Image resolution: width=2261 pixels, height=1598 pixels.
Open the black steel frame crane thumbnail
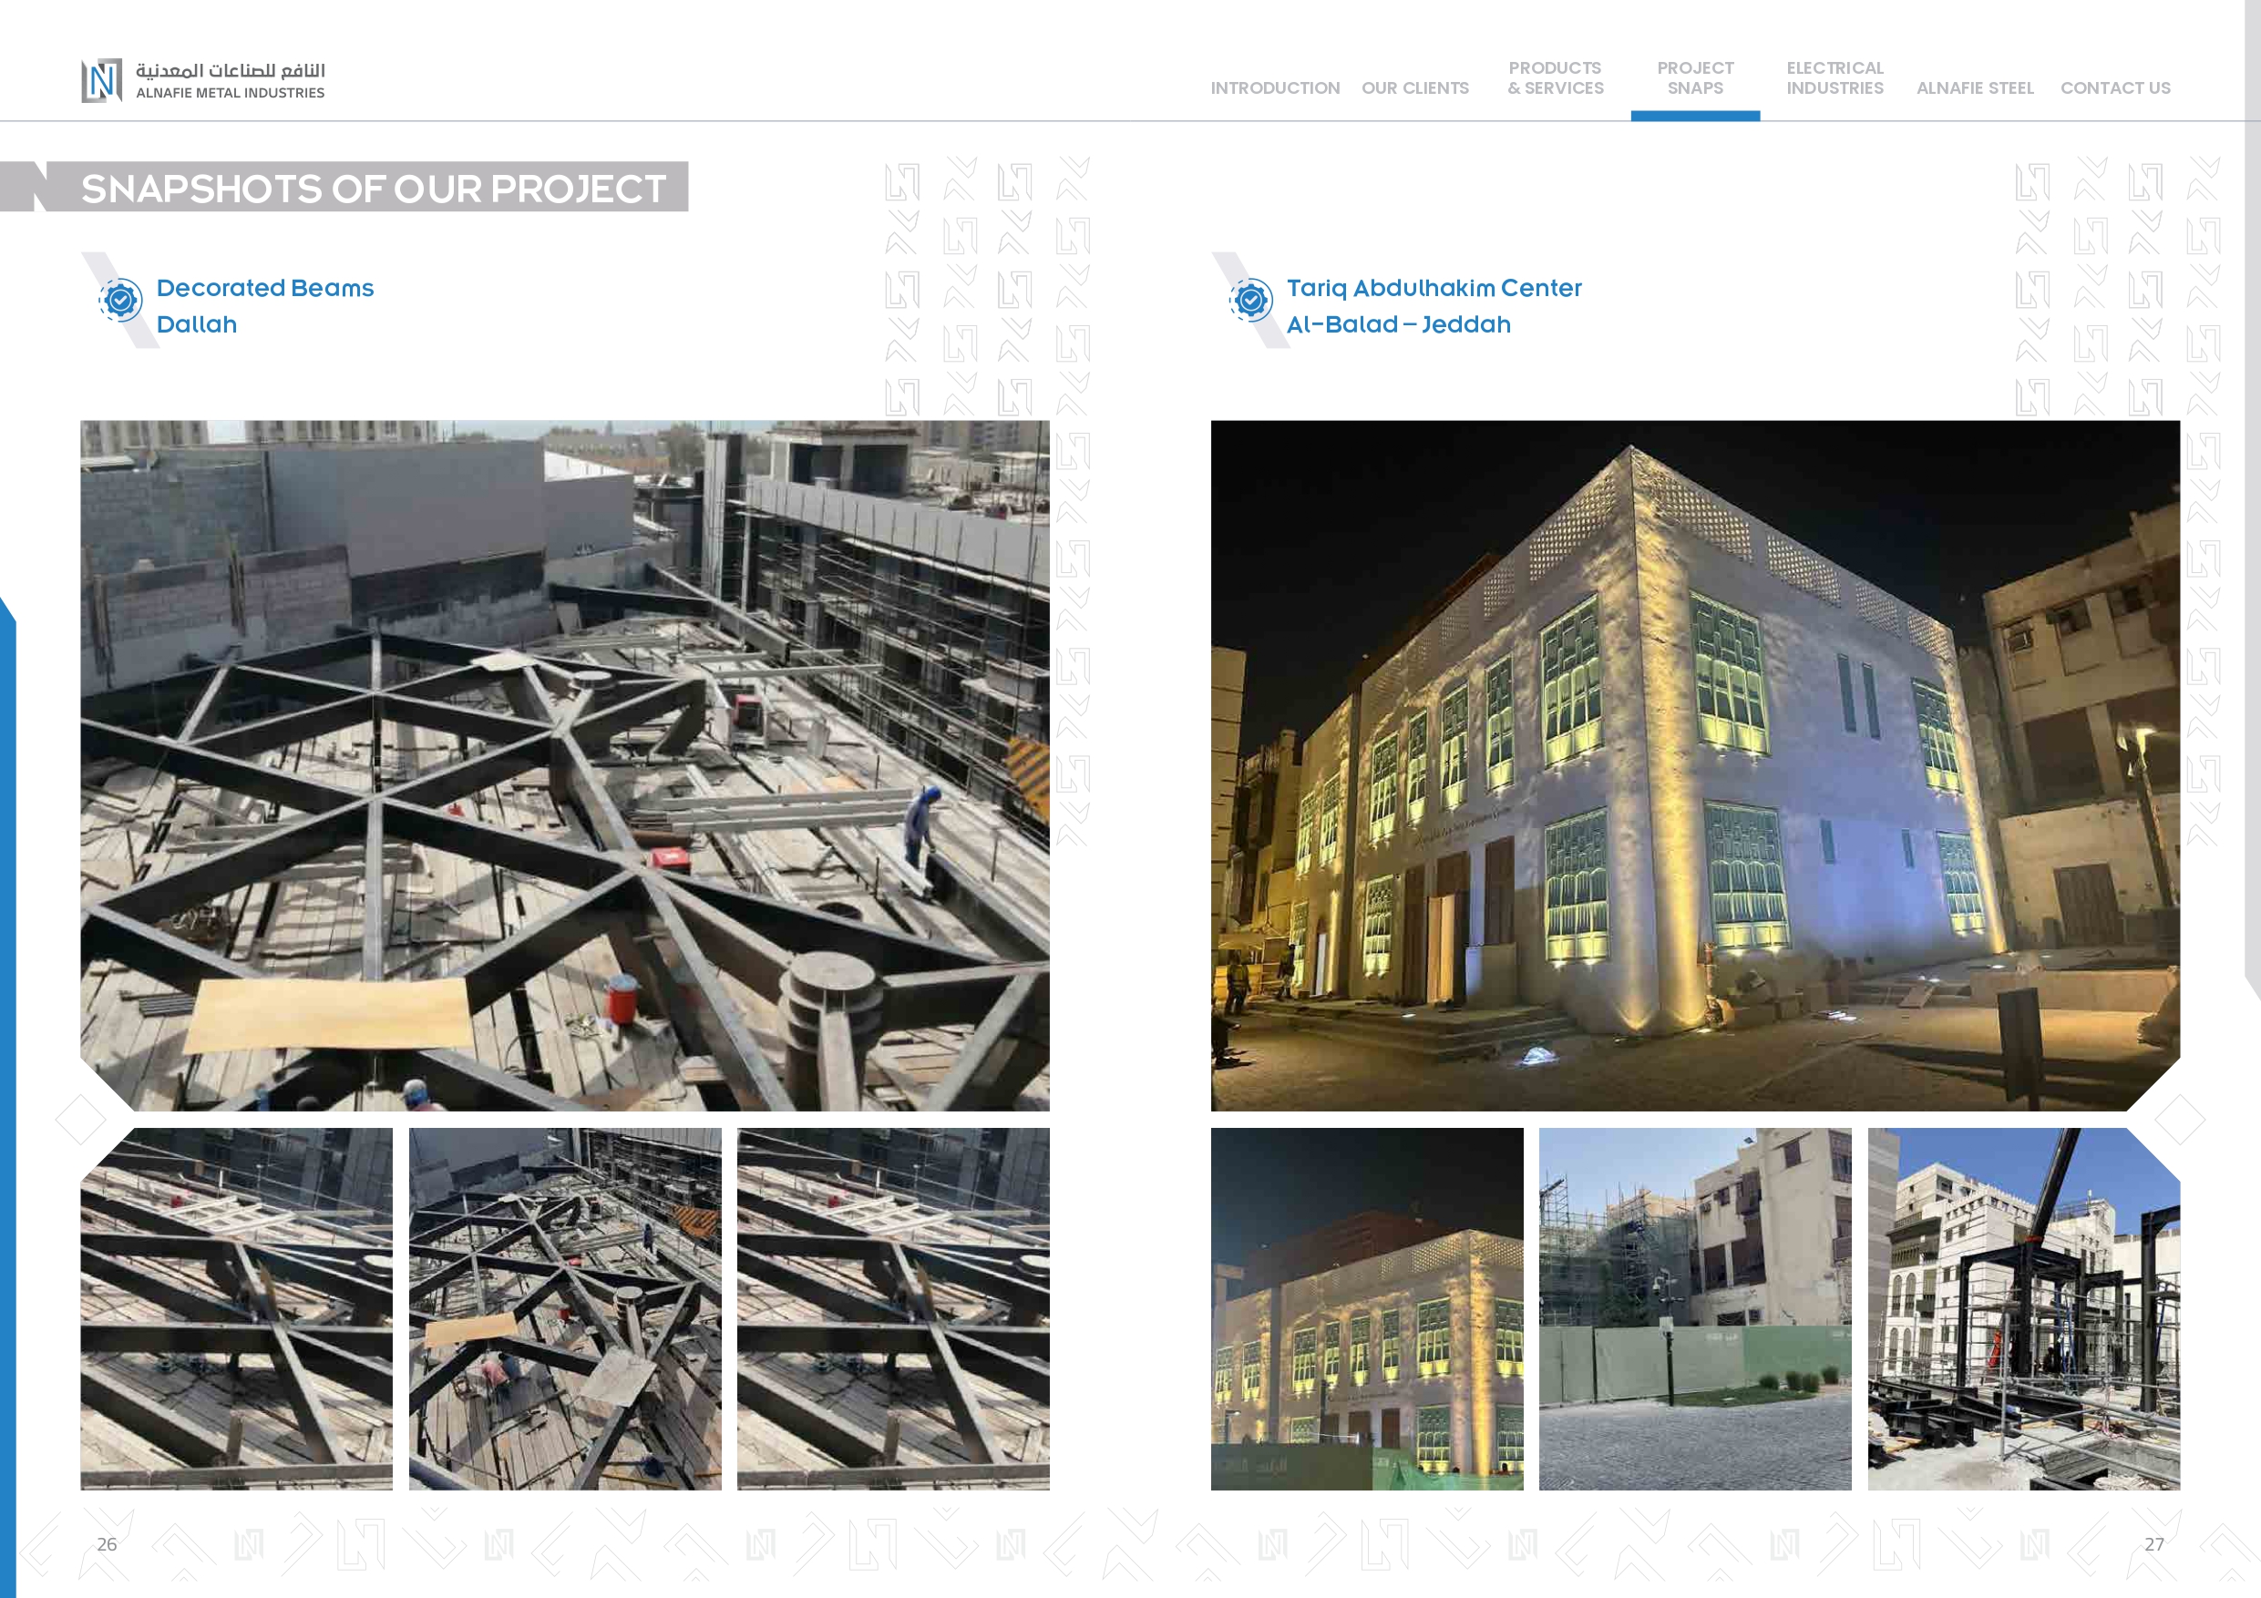2024,1307
